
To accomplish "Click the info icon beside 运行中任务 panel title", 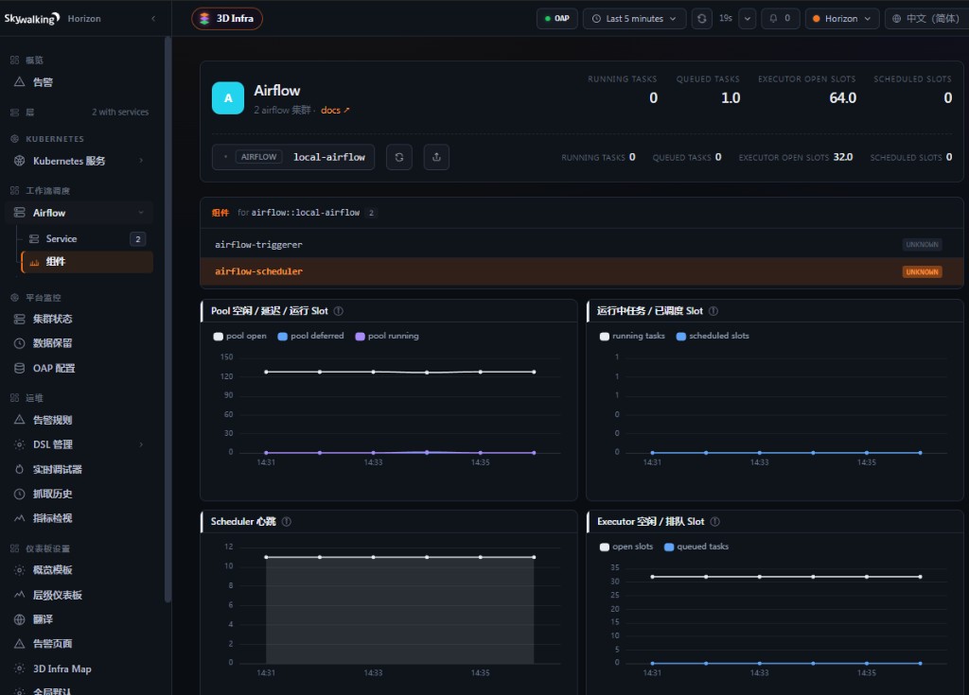I will [714, 311].
